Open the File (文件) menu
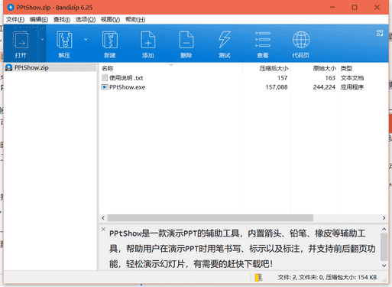 point(15,20)
